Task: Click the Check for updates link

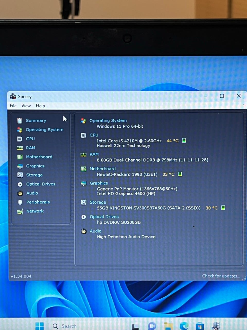Action: coord(221,276)
